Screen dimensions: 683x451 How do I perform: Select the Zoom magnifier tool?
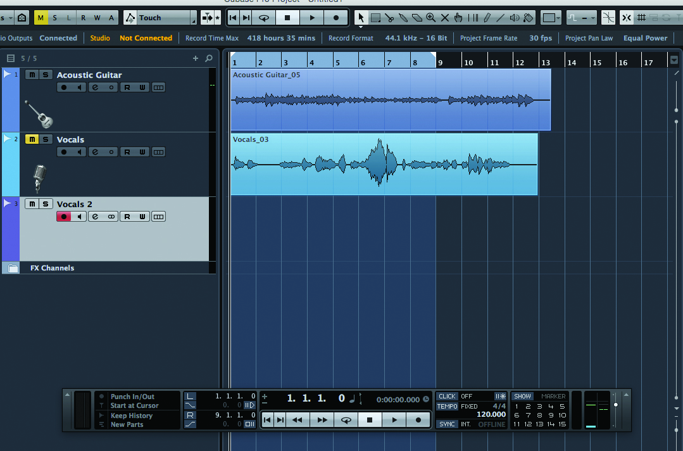(x=430, y=17)
